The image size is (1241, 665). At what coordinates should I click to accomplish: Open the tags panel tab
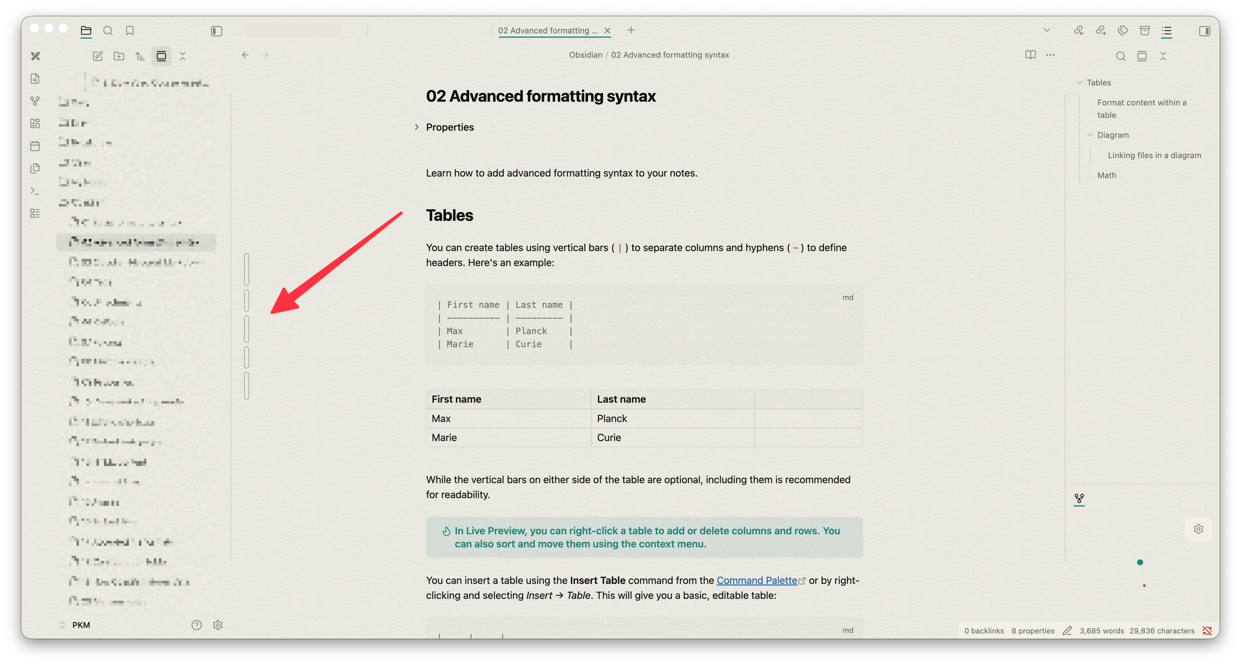pos(1123,31)
